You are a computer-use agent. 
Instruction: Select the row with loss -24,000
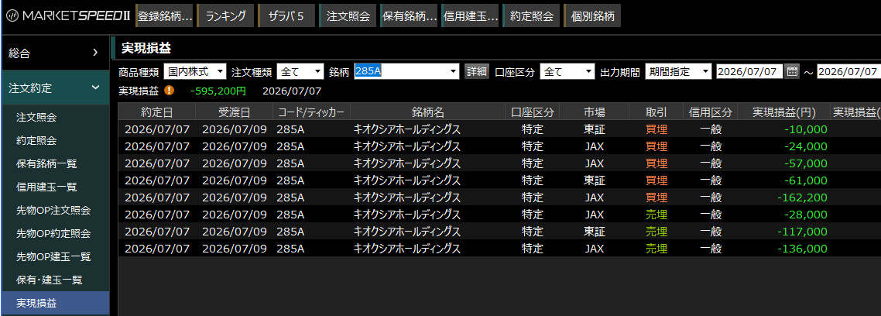click(x=499, y=146)
